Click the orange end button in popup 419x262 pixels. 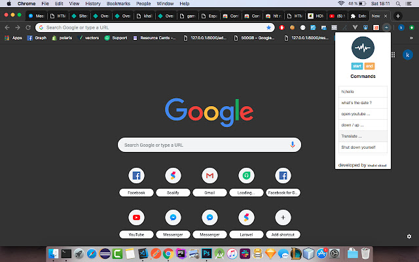click(369, 66)
